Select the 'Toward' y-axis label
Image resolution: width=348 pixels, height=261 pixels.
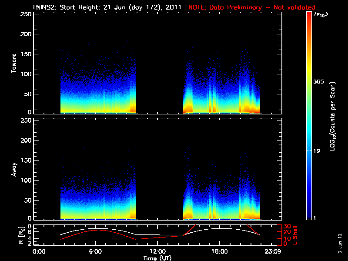(x=14, y=63)
